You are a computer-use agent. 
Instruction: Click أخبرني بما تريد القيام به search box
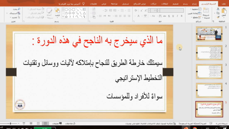click(69, 4)
